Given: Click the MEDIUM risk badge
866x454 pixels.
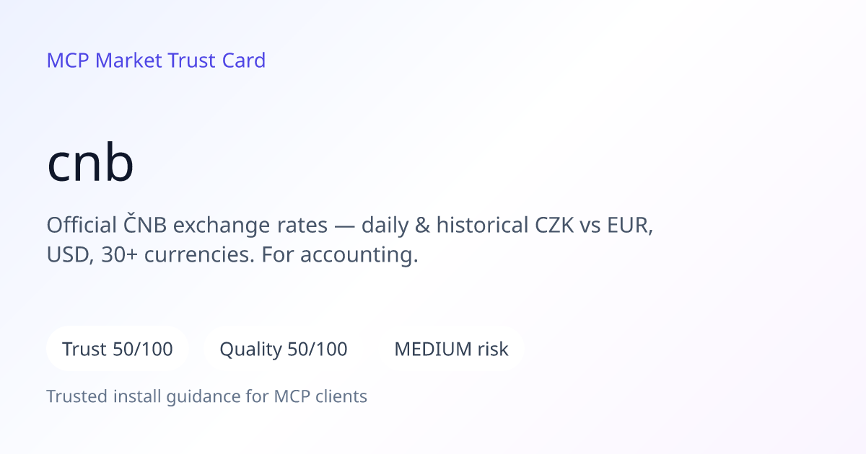Looking at the screenshot, I should pos(451,350).
